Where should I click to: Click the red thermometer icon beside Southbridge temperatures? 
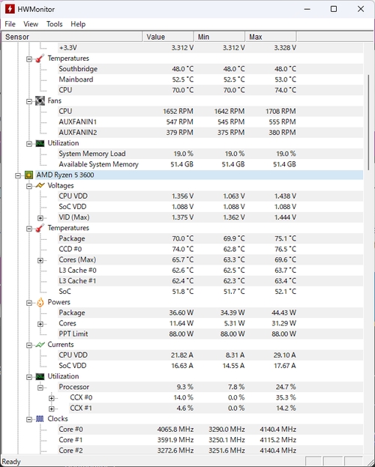(x=40, y=58)
